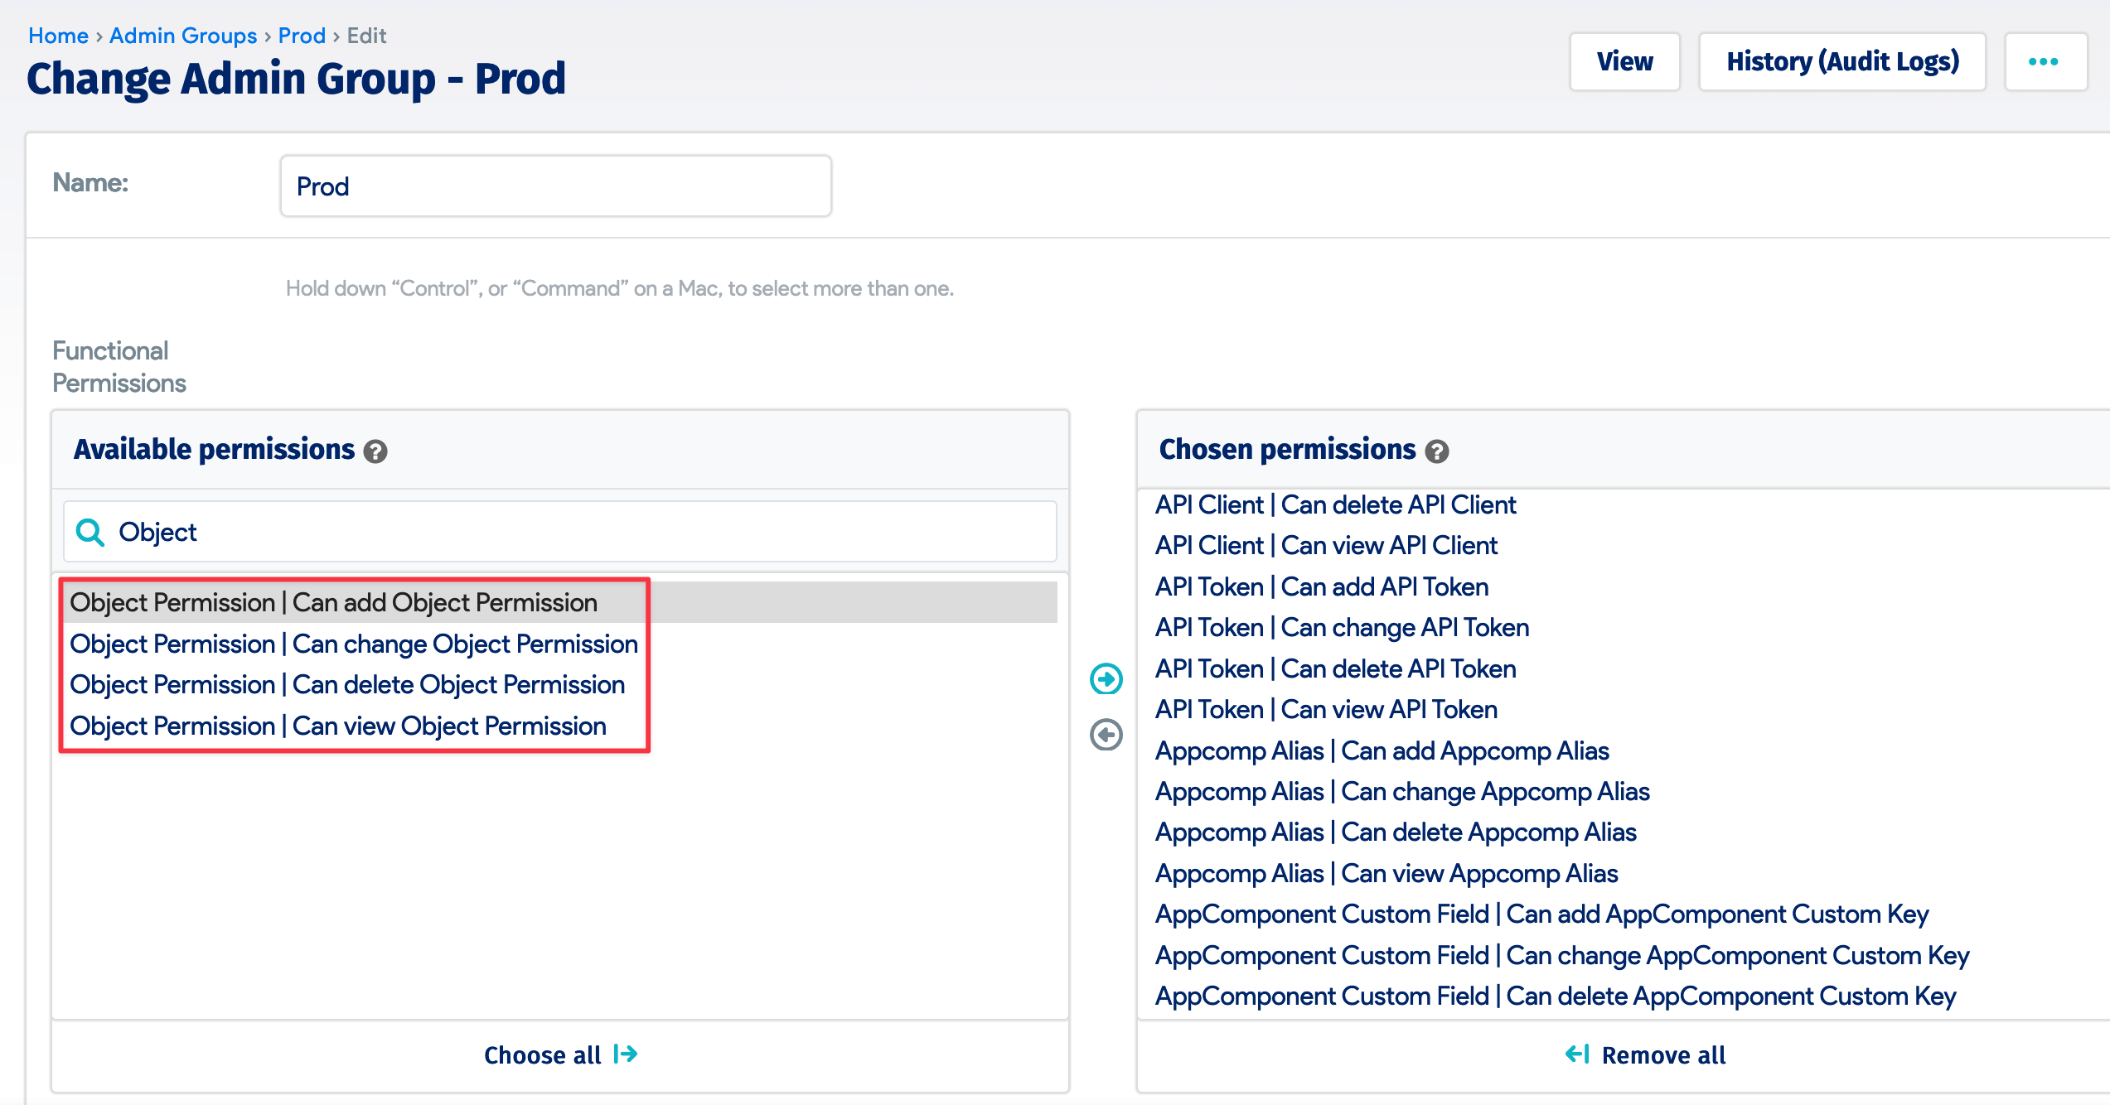This screenshot has height=1105, width=2110.
Task: Open the three-dots more actions menu
Action: 2044,62
